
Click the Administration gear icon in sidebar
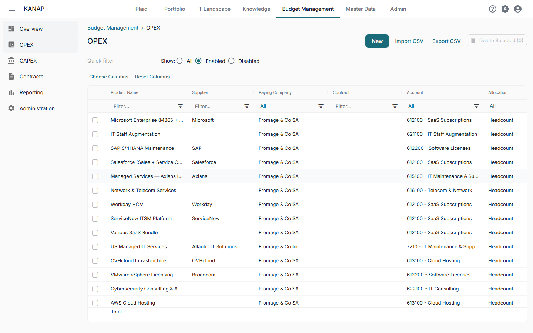point(11,108)
